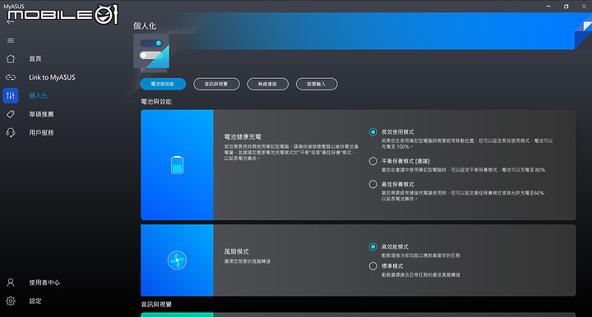Select the 個人化 sliders icon
The image size is (592, 317).
(11, 96)
